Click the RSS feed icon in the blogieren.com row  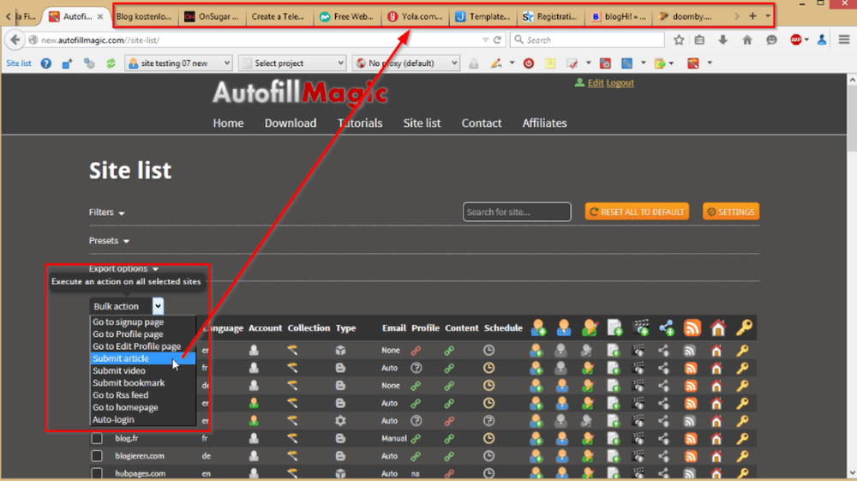[691, 456]
